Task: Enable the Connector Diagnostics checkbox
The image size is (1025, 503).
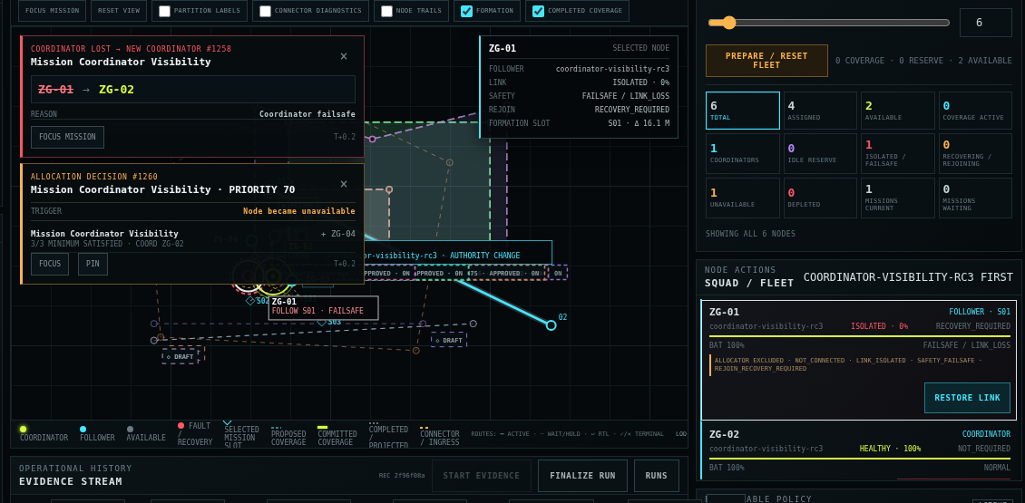Action: [x=266, y=11]
